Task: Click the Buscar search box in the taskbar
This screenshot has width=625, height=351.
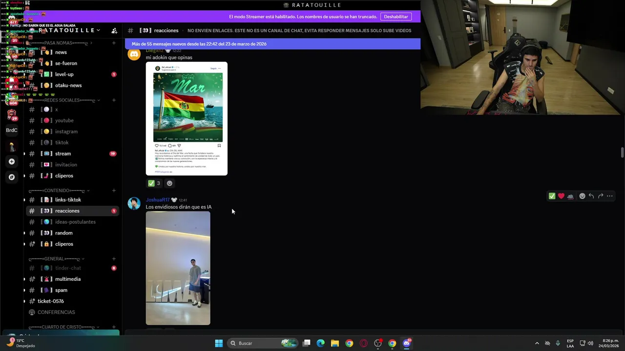Action: click(x=264, y=343)
